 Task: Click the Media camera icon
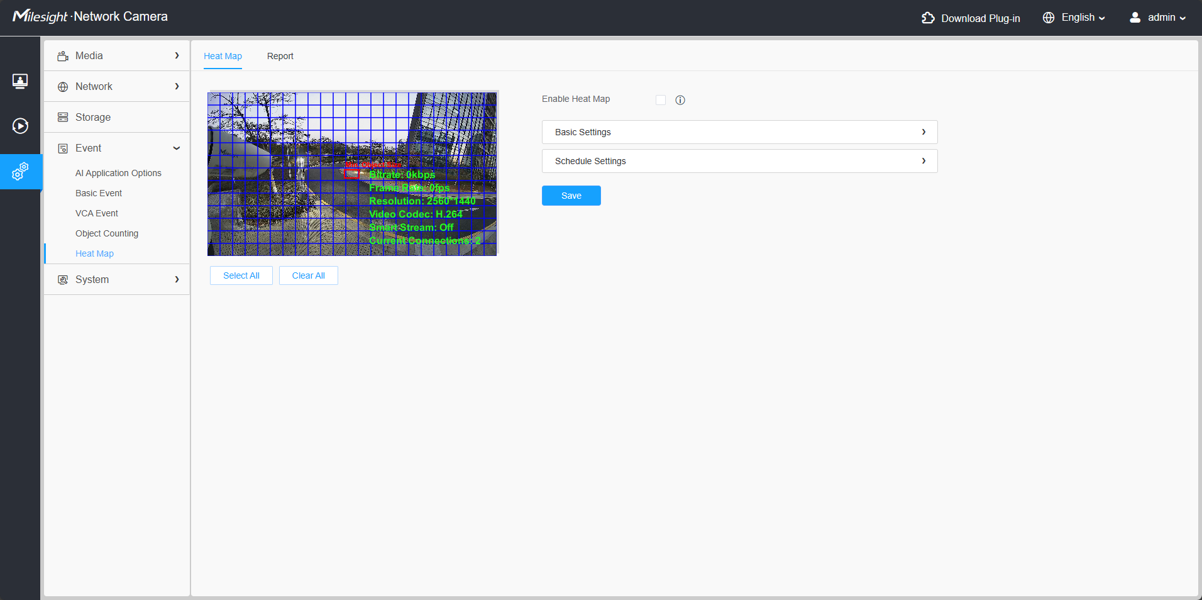click(x=63, y=56)
